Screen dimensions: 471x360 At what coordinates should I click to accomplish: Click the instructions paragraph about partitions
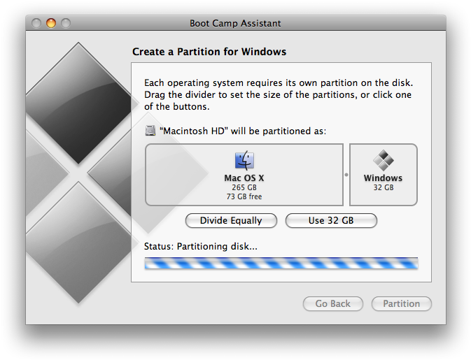278,94
